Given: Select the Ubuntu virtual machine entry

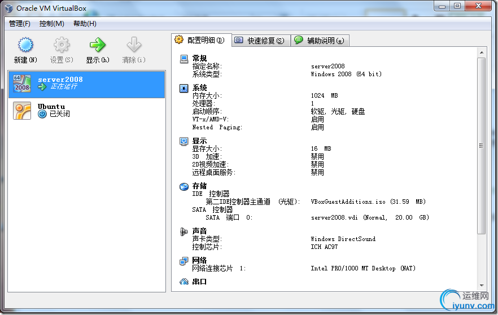Looking at the screenshot, I should (x=87, y=111).
